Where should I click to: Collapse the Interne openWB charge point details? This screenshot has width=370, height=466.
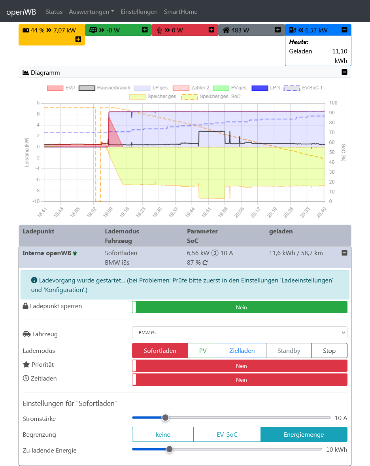[x=344, y=253]
